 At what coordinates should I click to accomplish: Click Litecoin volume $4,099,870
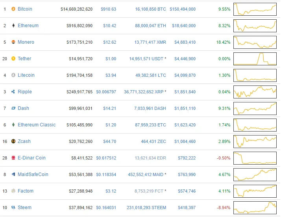coord(185,75)
